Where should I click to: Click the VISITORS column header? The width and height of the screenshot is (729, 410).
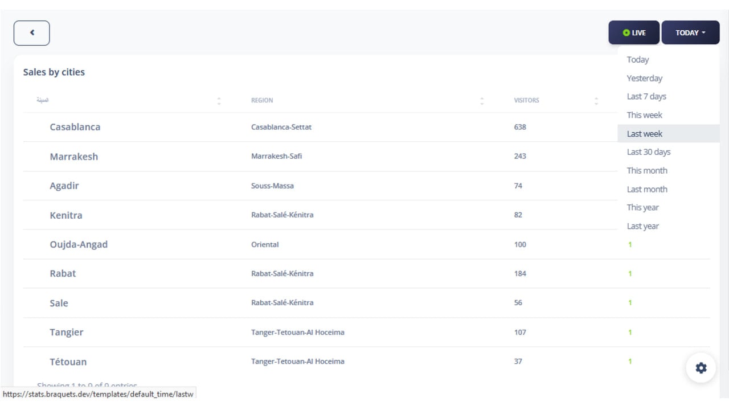526,100
